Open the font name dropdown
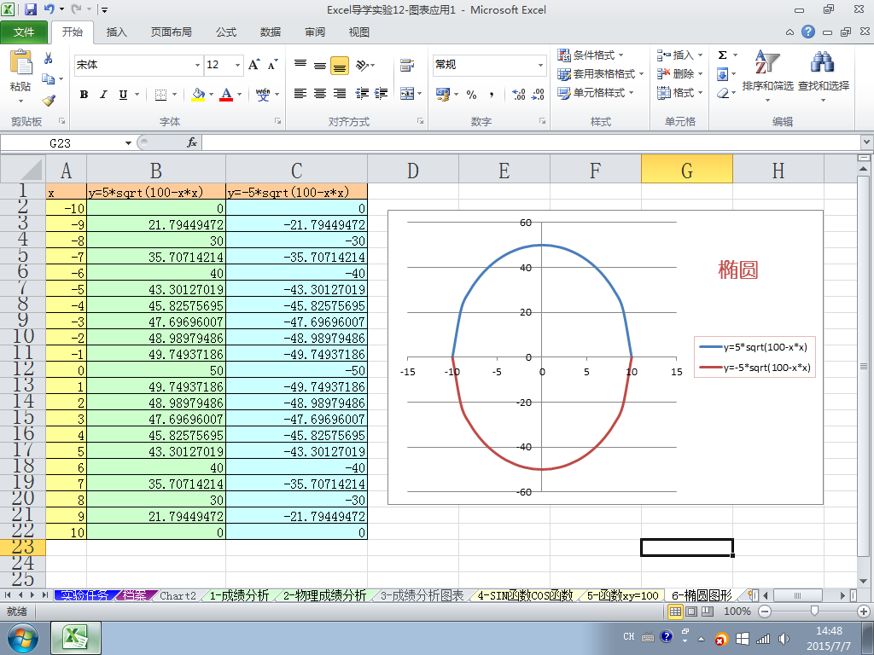The height and width of the screenshot is (655, 874). [x=198, y=65]
